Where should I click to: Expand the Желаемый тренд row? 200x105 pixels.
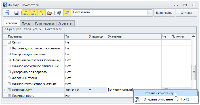tap(9, 78)
